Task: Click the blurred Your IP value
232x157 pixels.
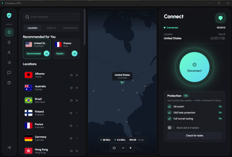Action: [217, 38]
